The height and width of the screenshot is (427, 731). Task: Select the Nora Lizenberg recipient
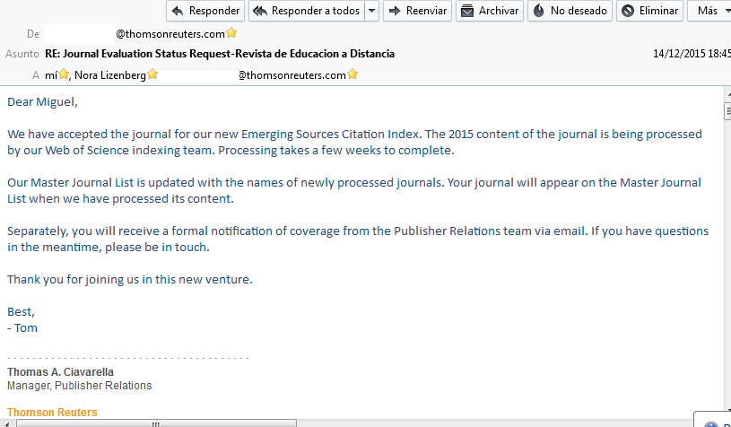pos(110,75)
